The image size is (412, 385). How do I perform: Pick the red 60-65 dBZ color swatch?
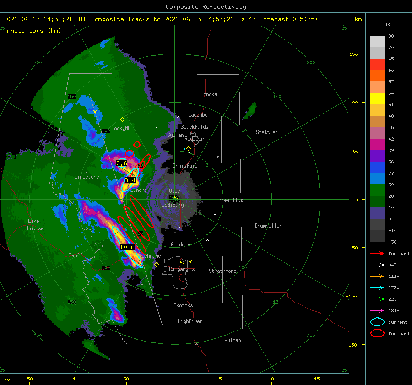click(x=377, y=65)
